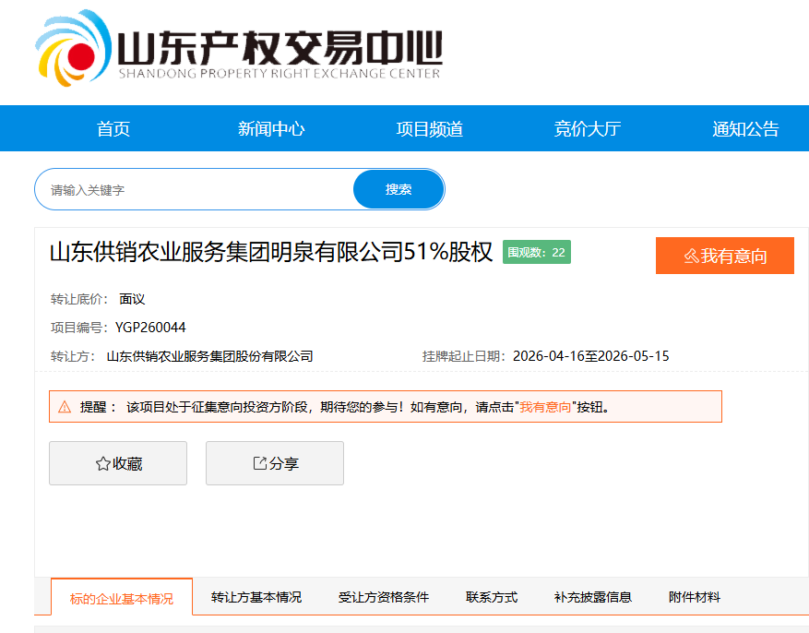Image resolution: width=809 pixels, height=633 pixels.
Task: Navigate to 首页 in the menu bar
Action: [113, 128]
